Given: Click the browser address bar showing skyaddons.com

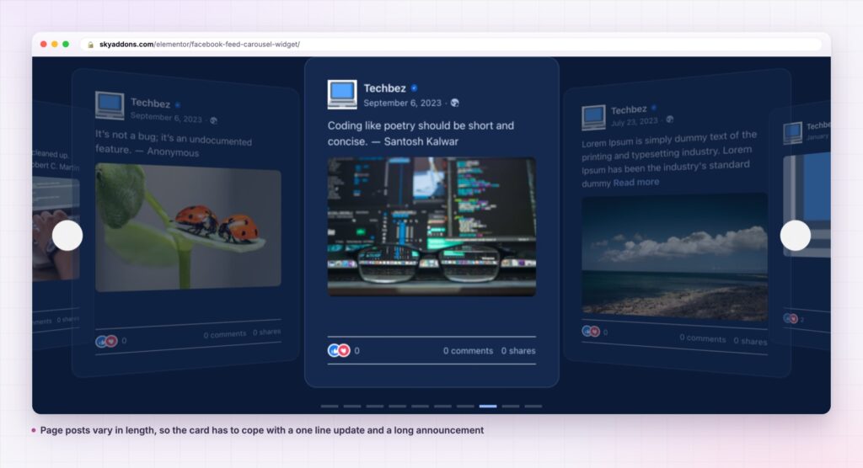Looking at the screenshot, I should 451,44.
